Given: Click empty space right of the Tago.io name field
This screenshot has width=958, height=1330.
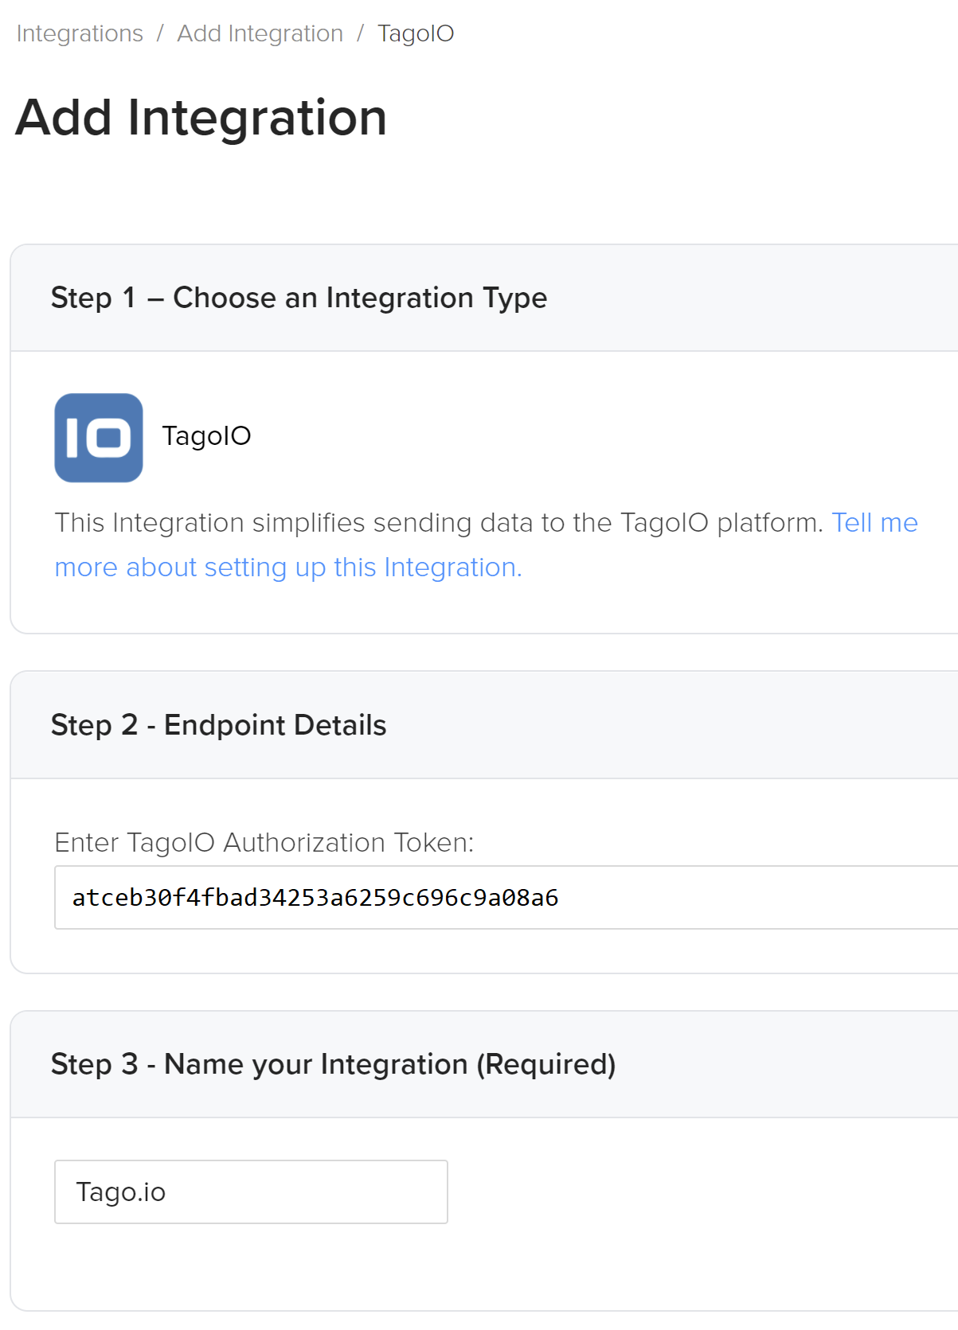Looking at the screenshot, I should [677, 1192].
